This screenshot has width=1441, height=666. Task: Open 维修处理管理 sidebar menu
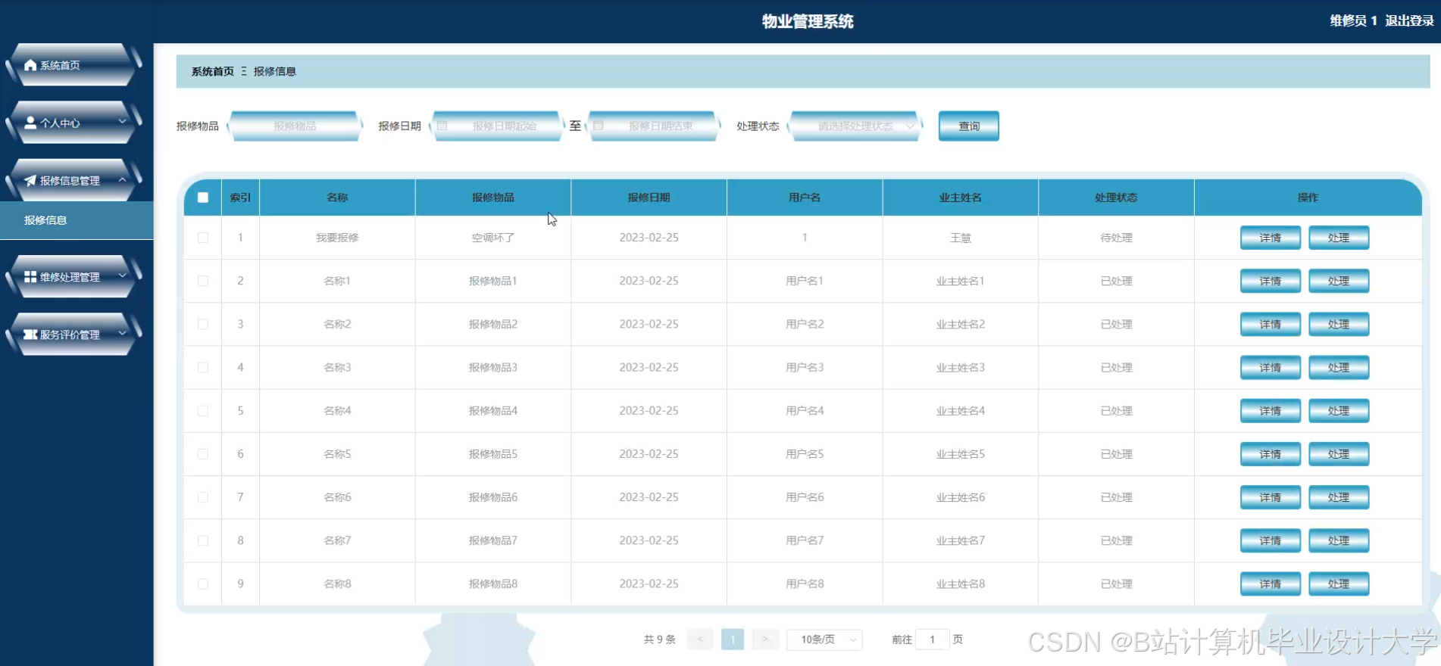[73, 277]
